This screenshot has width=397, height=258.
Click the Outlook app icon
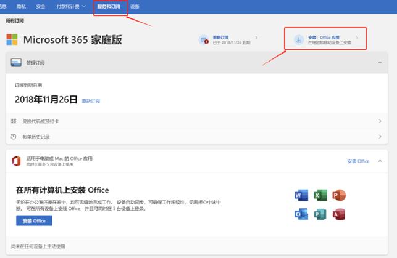tap(301, 214)
